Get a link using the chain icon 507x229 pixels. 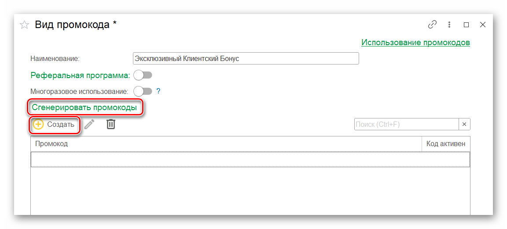pyautogui.click(x=432, y=25)
